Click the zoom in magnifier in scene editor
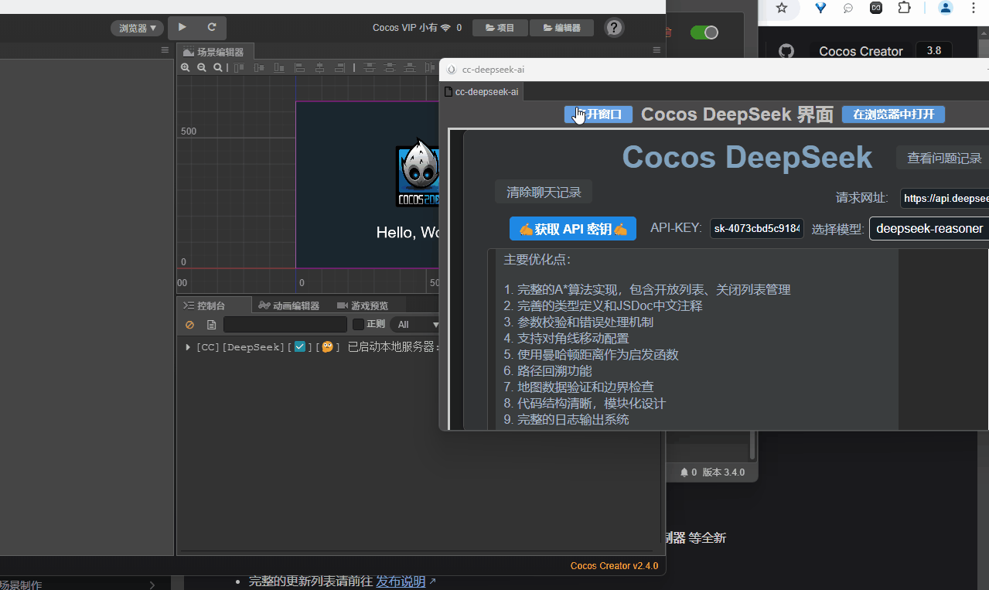Viewport: 989px width, 590px height. (185, 68)
